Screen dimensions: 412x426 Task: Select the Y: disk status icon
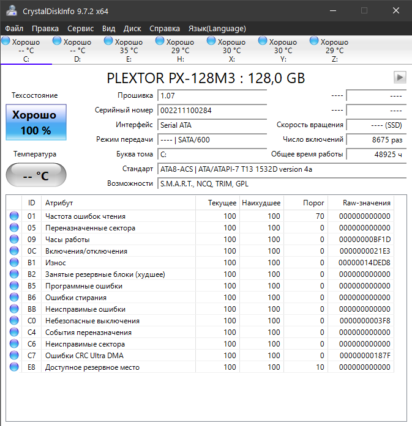pyautogui.click(x=263, y=41)
